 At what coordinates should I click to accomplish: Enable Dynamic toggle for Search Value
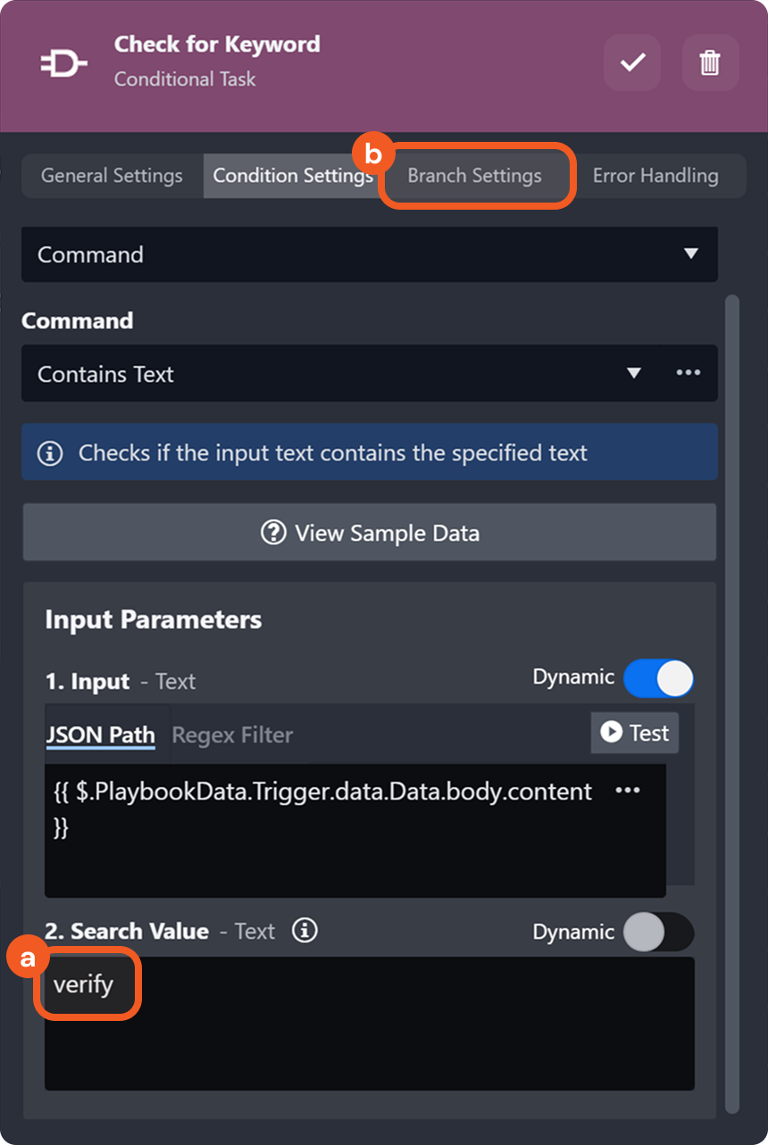[658, 933]
